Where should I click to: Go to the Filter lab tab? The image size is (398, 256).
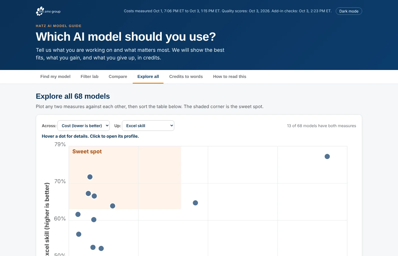pyautogui.click(x=90, y=77)
